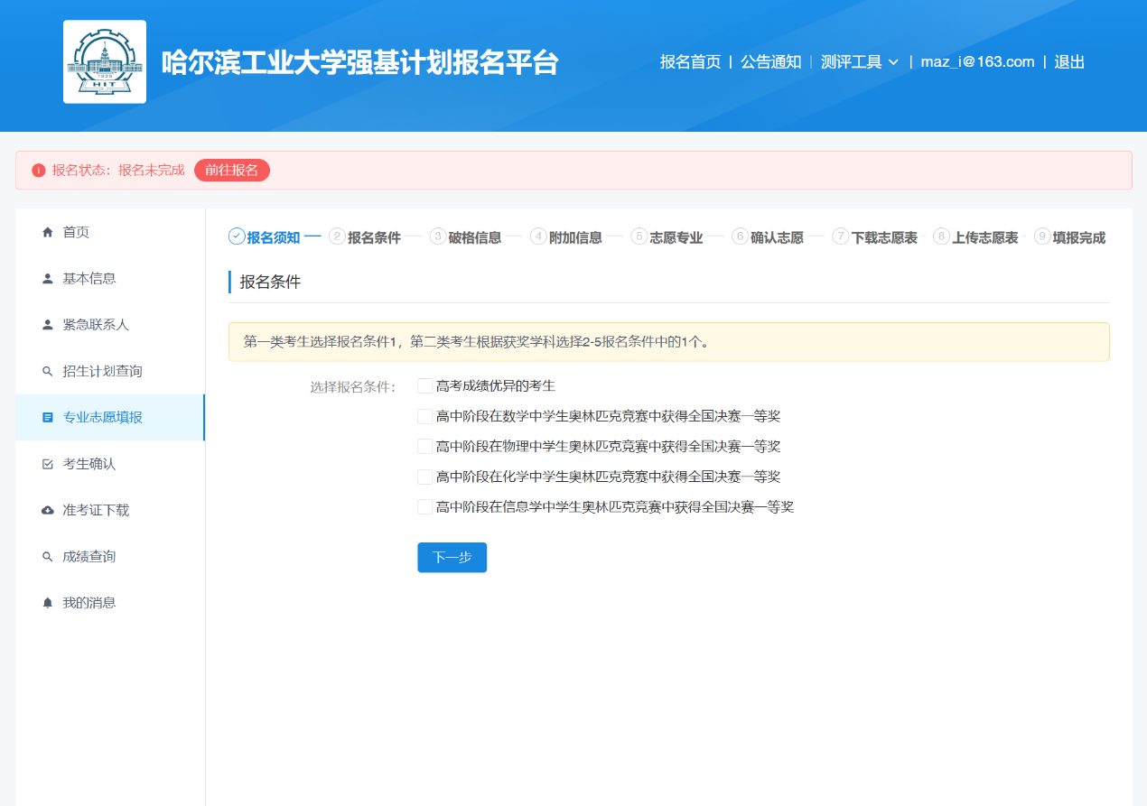Click the home icon beside 首页

click(48, 232)
